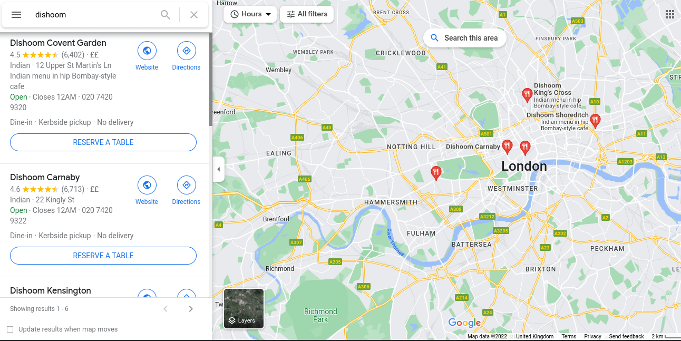Get directions to Dishoom Carnaby

(x=186, y=186)
